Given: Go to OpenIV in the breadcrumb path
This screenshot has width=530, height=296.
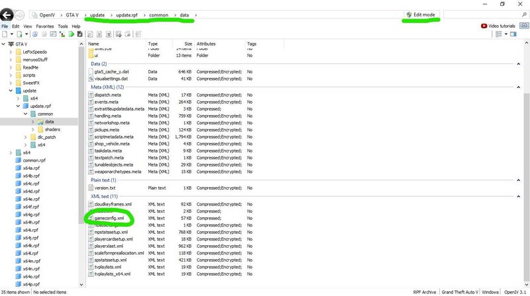Looking at the screenshot, I should (x=47, y=15).
